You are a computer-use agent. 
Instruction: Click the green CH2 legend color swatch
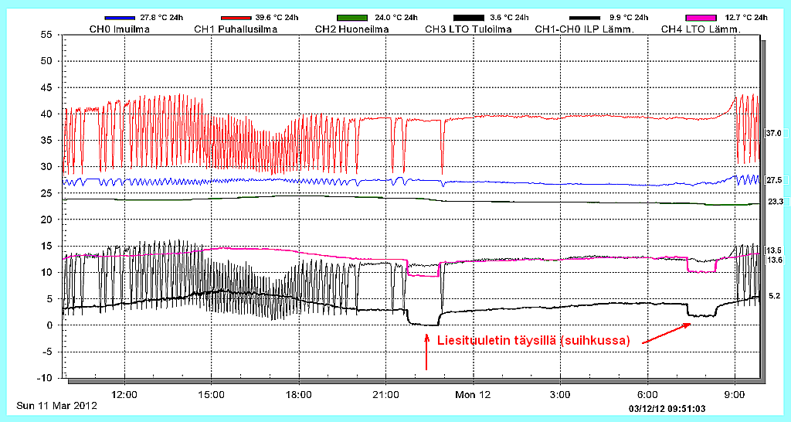click(358, 18)
